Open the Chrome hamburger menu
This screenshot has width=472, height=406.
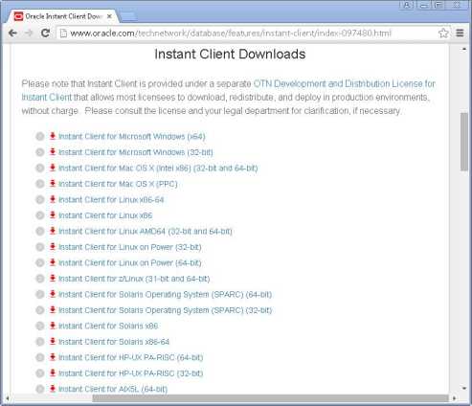coord(460,33)
